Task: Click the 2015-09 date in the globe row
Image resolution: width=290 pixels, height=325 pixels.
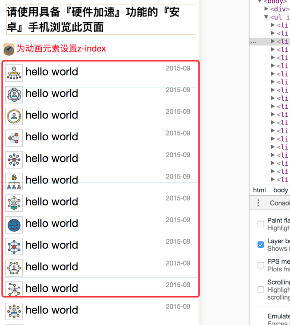Action: (178, 220)
